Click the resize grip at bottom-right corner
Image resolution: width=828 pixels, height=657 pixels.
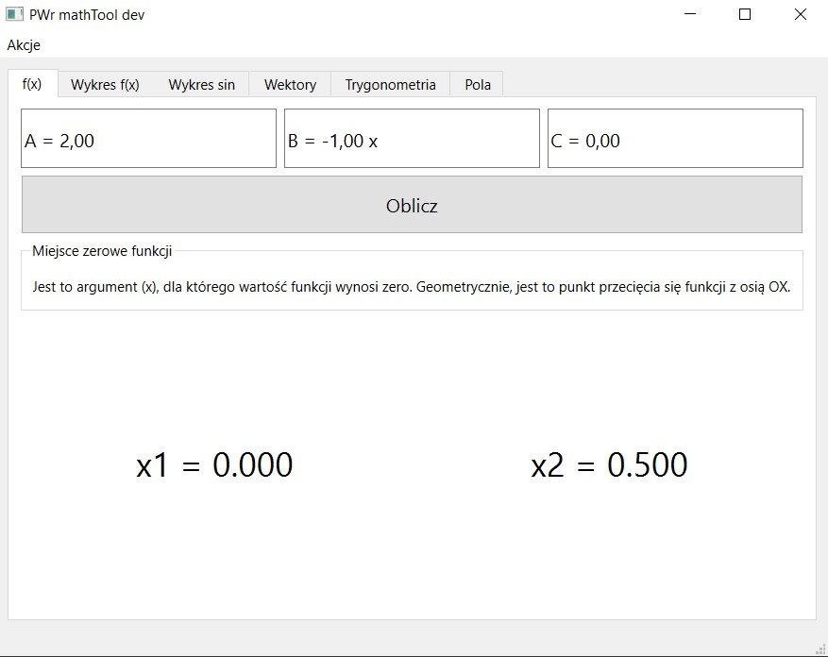pos(820,649)
